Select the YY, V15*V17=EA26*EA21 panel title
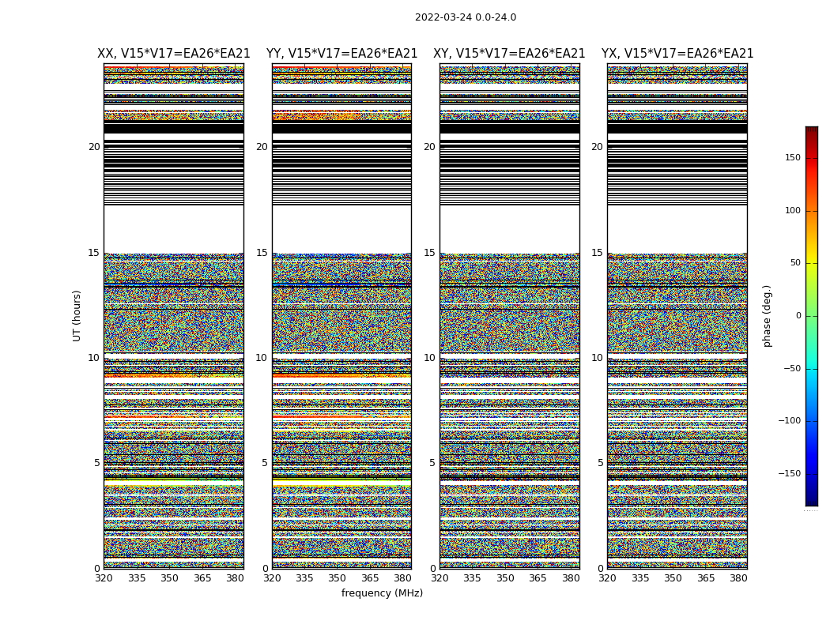This screenshot has height=632, width=830. 342,54
